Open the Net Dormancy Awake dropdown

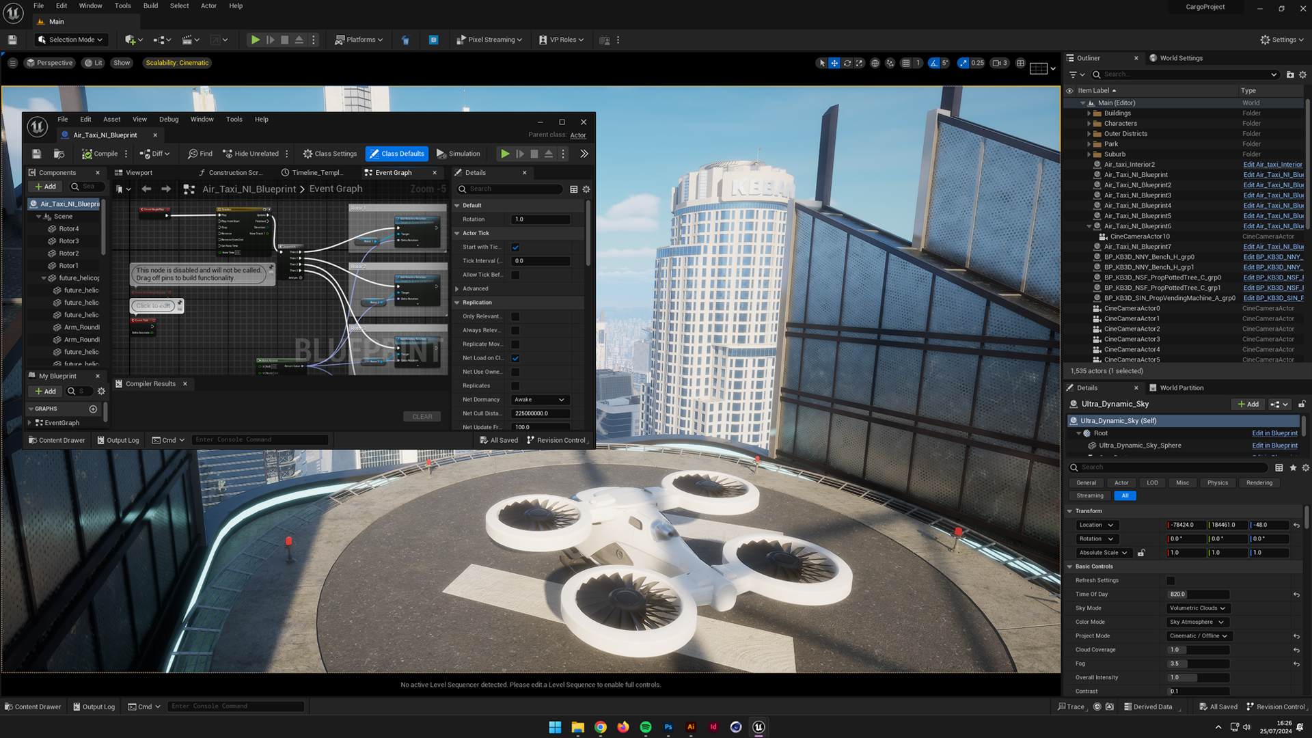tap(540, 400)
